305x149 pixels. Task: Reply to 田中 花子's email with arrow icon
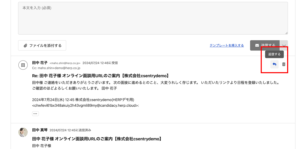(x=274, y=64)
